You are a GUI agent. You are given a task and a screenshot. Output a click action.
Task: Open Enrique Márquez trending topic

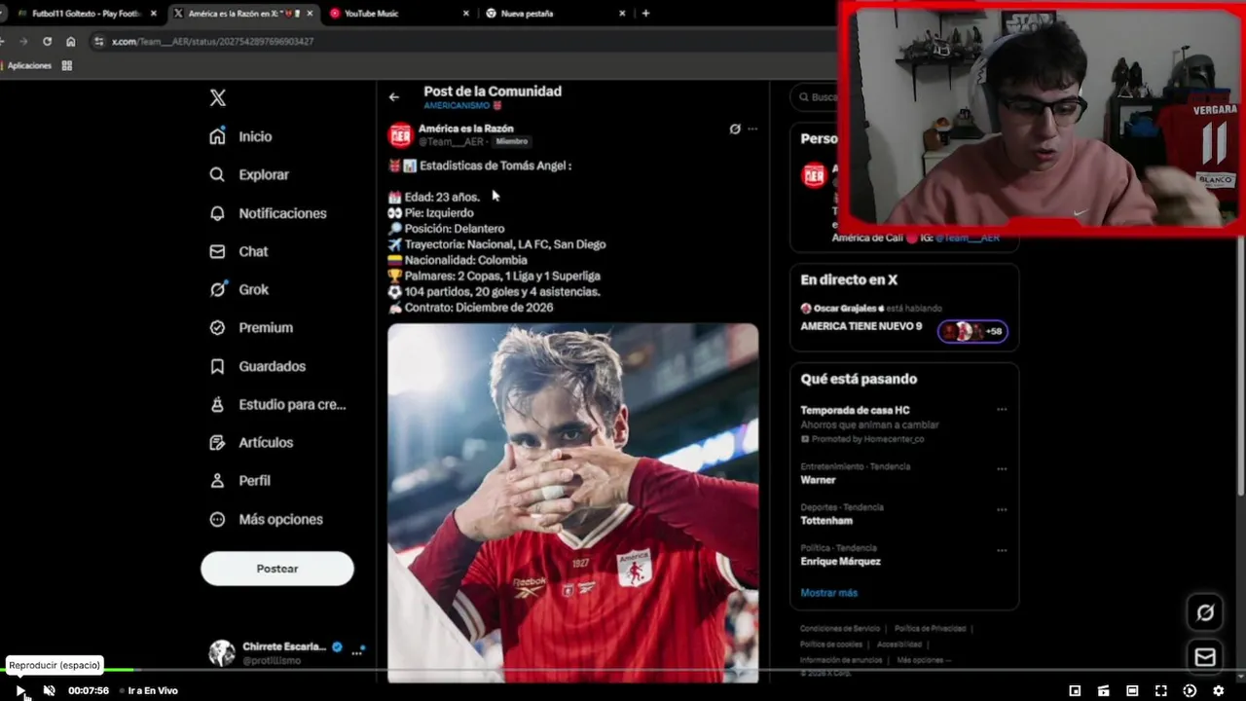coord(840,562)
